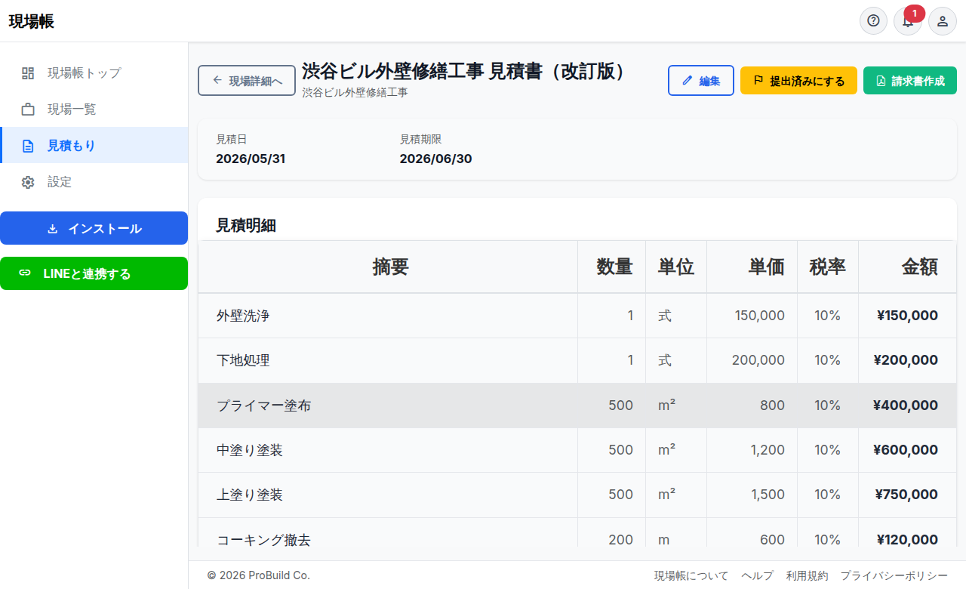Go to 現場帳トップ in sidebar
Screen dimensions: 966x589
[94, 73]
